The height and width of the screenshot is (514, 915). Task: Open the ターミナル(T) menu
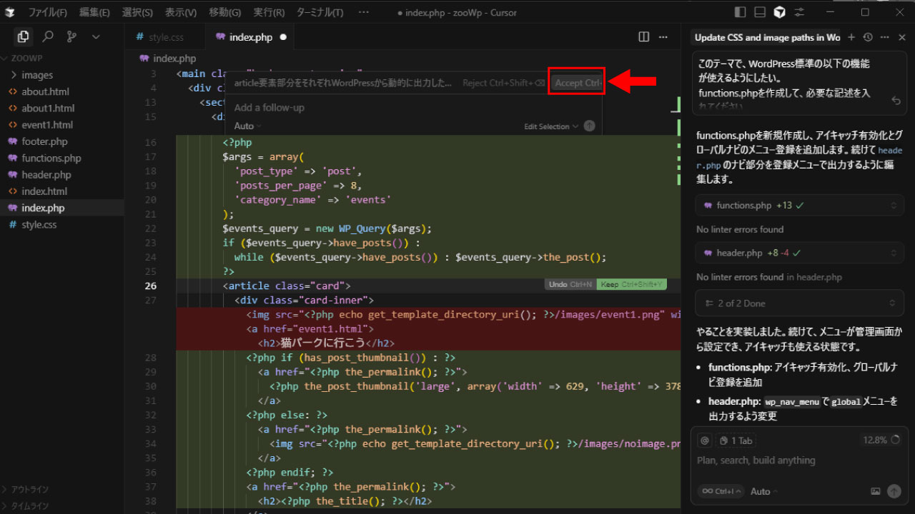pos(320,12)
